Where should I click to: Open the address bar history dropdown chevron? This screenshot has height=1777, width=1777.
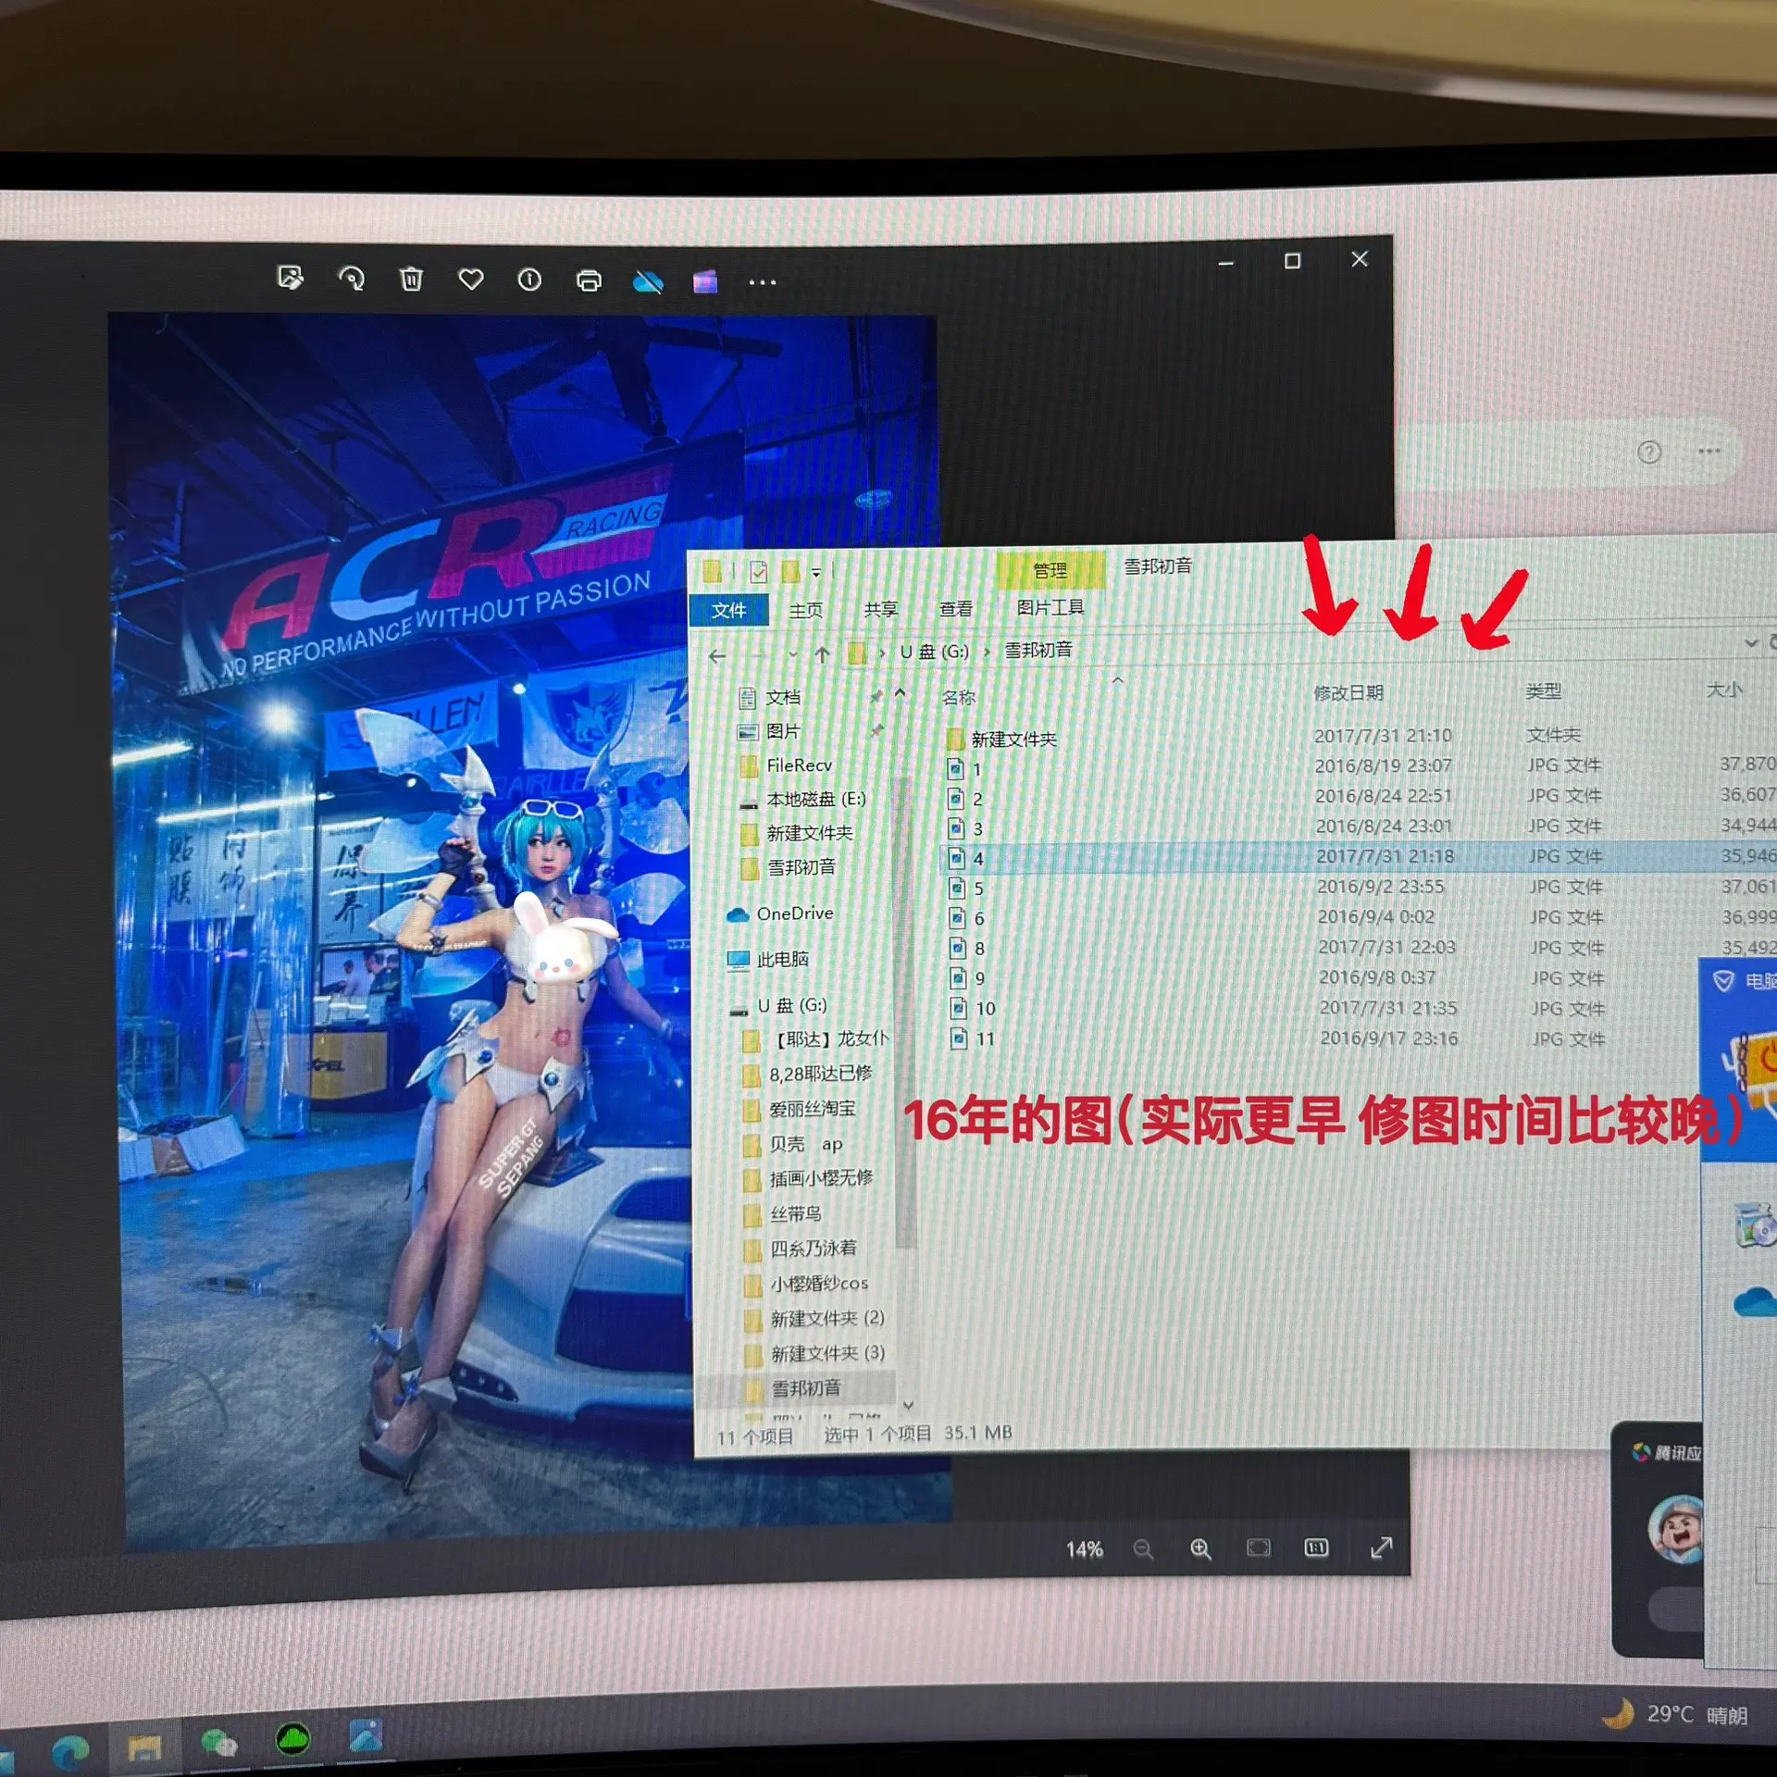[x=1750, y=642]
